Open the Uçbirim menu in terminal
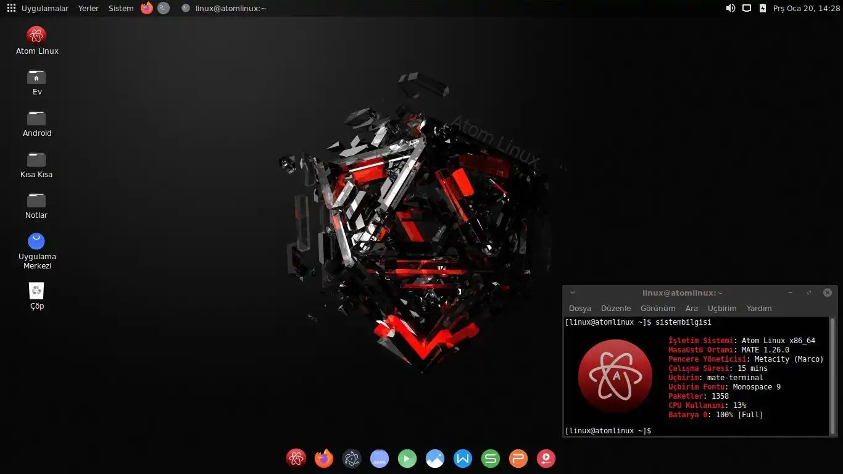This screenshot has width=843, height=474. pos(722,308)
